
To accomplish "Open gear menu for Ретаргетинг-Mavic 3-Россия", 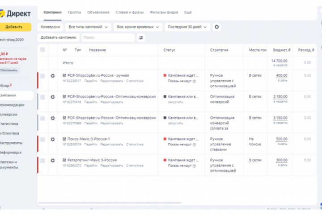I will (x=53, y=160).
